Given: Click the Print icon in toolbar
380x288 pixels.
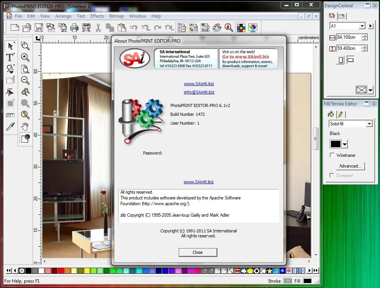Looking at the screenshot, I should pyautogui.click(x=74, y=28).
